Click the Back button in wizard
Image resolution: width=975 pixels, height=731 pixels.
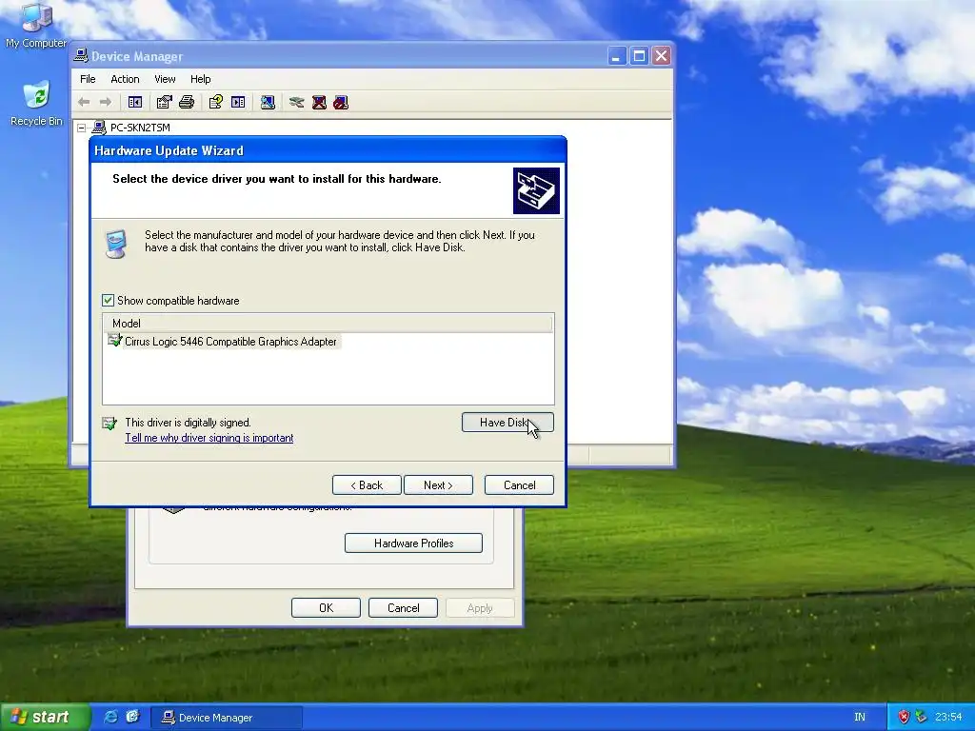(367, 485)
